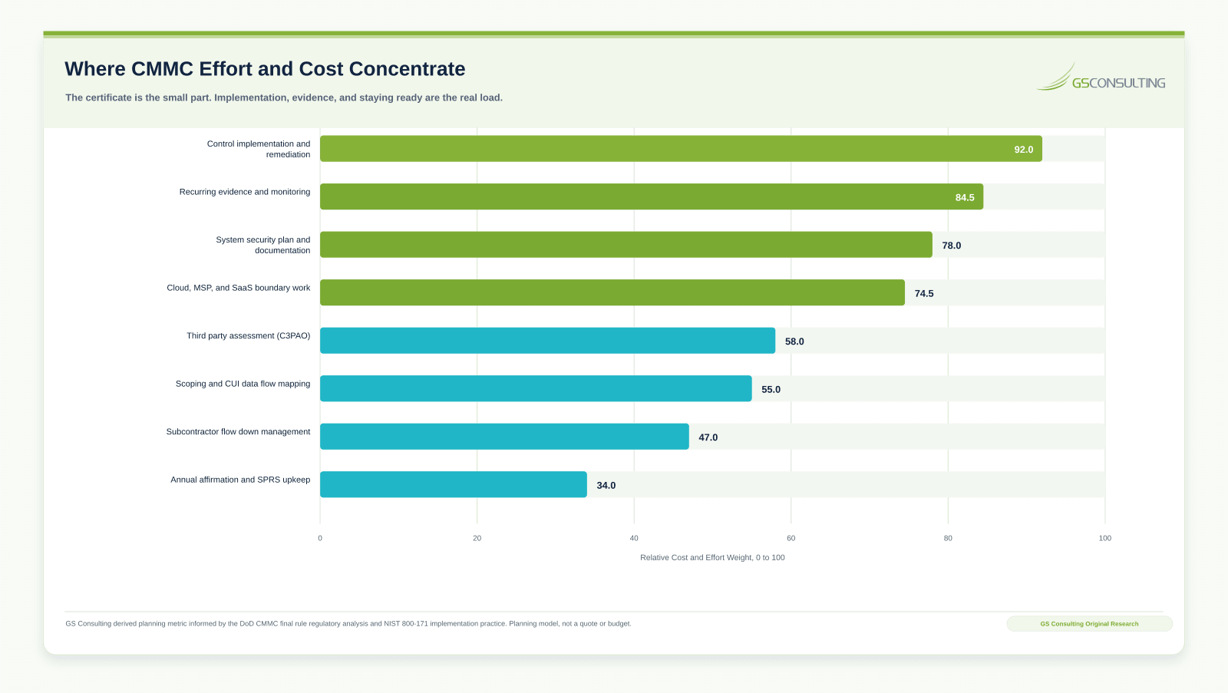Image resolution: width=1228 pixels, height=693 pixels.
Task: Click the '55.0' value label
Action: (x=771, y=389)
